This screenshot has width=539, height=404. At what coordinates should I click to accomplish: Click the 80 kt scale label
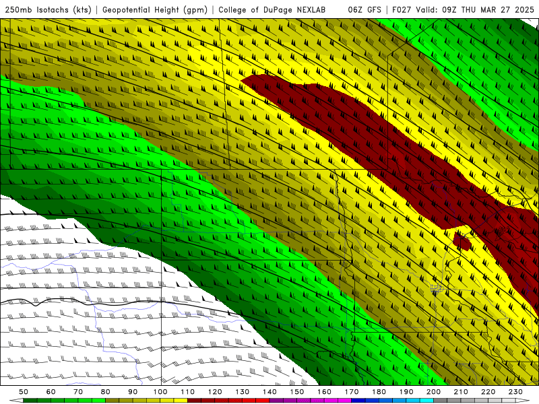click(105, 392)
